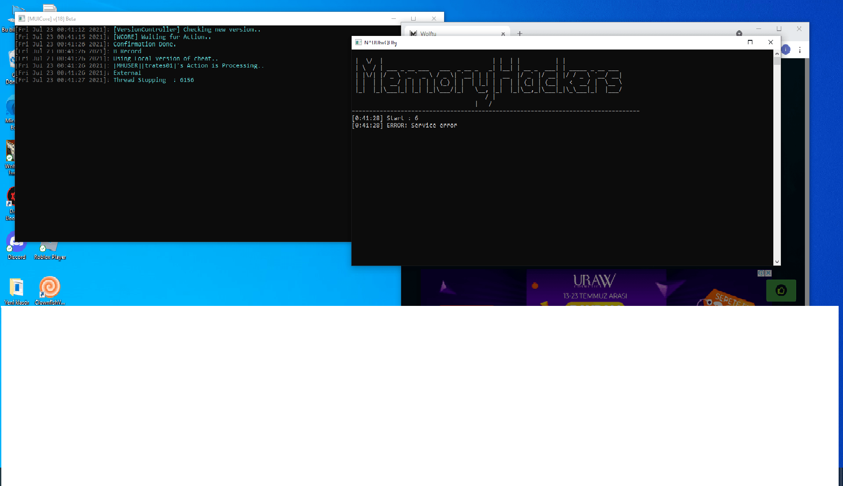
Task: Click the ad info icon on the banner
Action: tap(761, 273)
